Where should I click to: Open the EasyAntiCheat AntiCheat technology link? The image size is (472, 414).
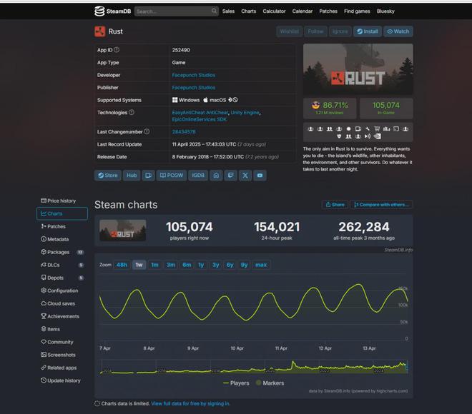pyautogui.click(x=200, y=113)
